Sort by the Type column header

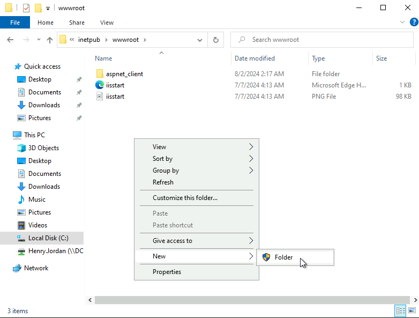(x=318, y=58)
